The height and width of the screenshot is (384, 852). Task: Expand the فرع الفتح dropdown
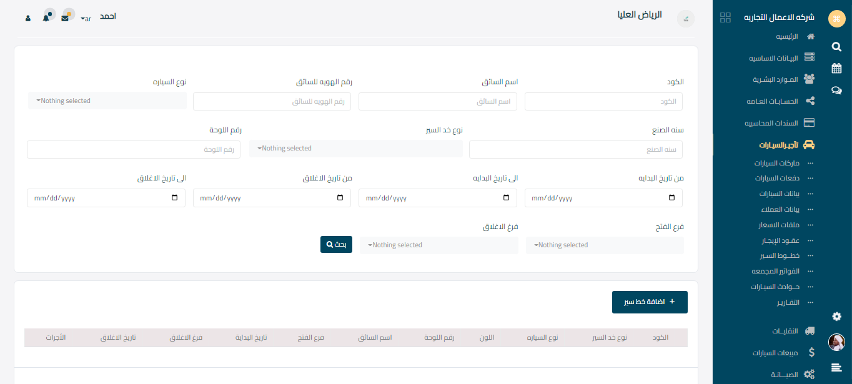pyautogui.click(x=604, y=245)
